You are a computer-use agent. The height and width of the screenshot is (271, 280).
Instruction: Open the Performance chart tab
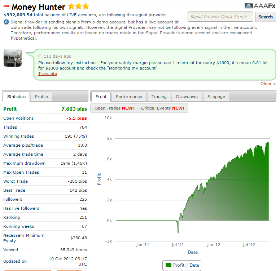pyautogui.click(x=129, y=97)
